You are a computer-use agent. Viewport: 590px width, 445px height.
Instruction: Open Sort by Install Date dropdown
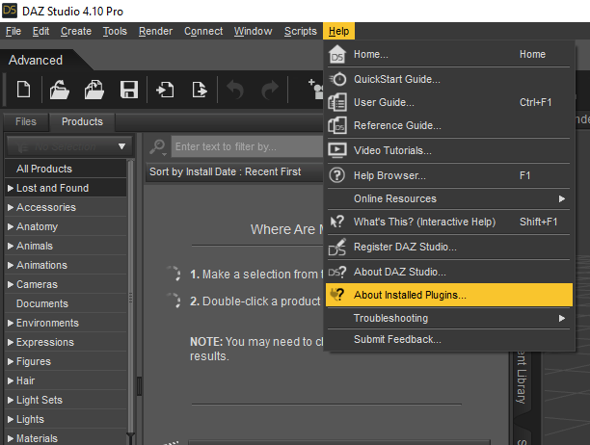pyautogui.click(x=234, y=172)
